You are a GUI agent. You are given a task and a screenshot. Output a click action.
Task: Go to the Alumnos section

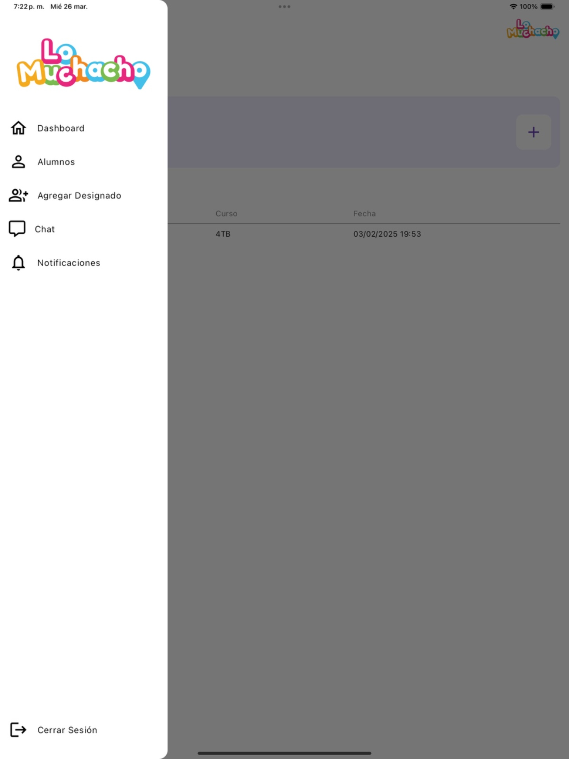(56, 162)
